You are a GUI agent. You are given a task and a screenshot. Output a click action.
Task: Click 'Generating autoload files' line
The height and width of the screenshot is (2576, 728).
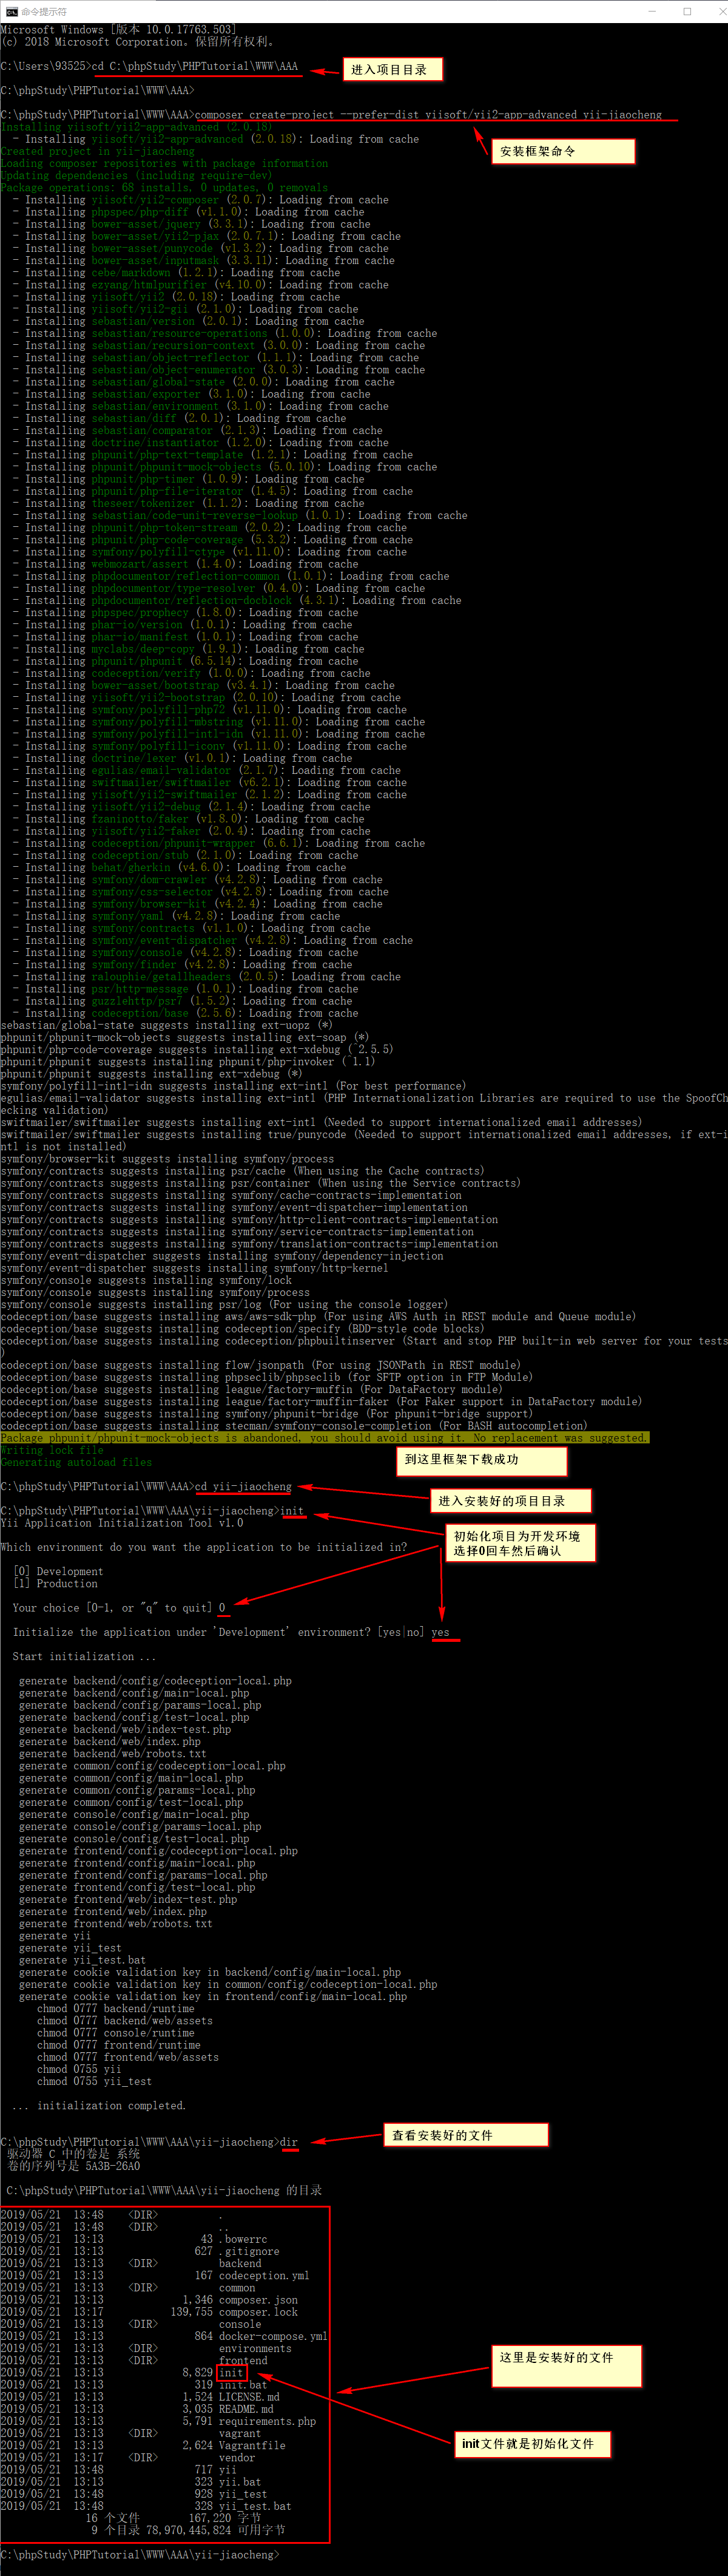point(76,1461)
